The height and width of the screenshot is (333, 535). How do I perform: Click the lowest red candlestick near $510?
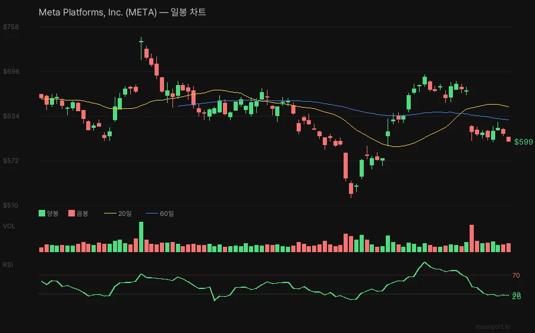click(351, 189)
